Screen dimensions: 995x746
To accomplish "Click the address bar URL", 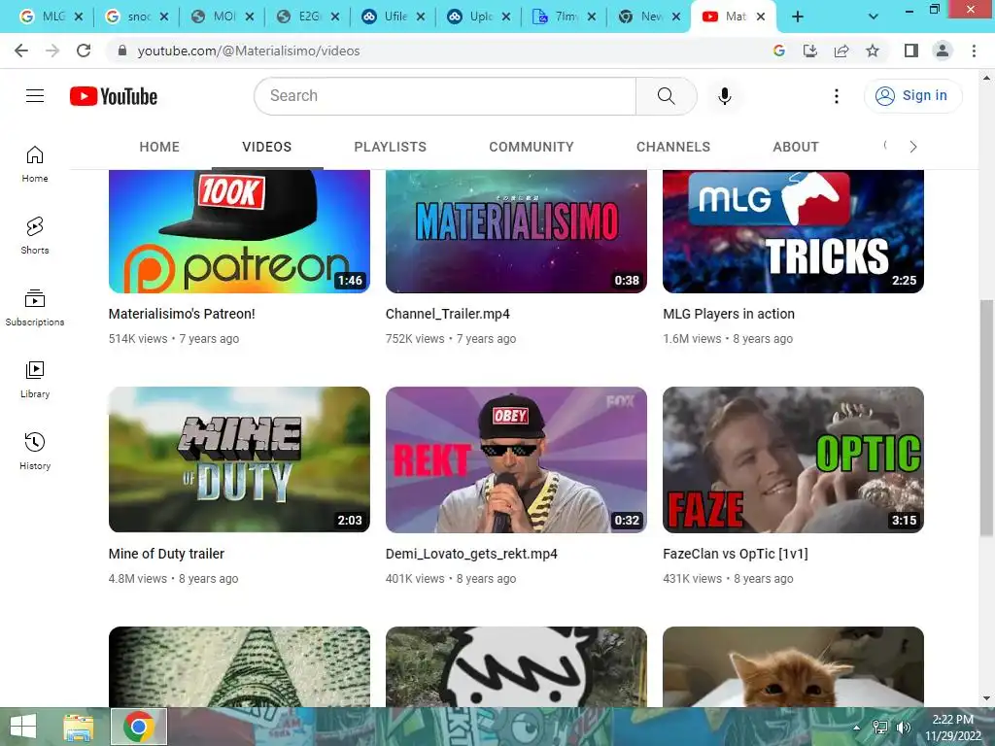I will pos(249,51).
